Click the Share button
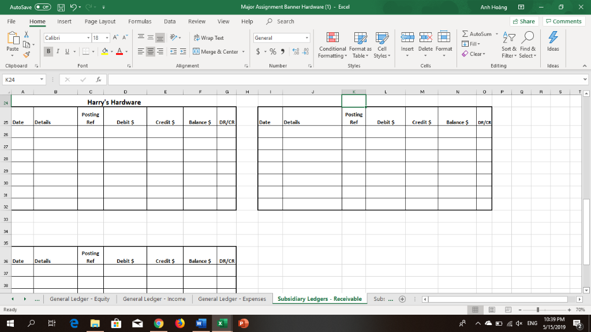 pyautogui.click(x=523, y=20)
